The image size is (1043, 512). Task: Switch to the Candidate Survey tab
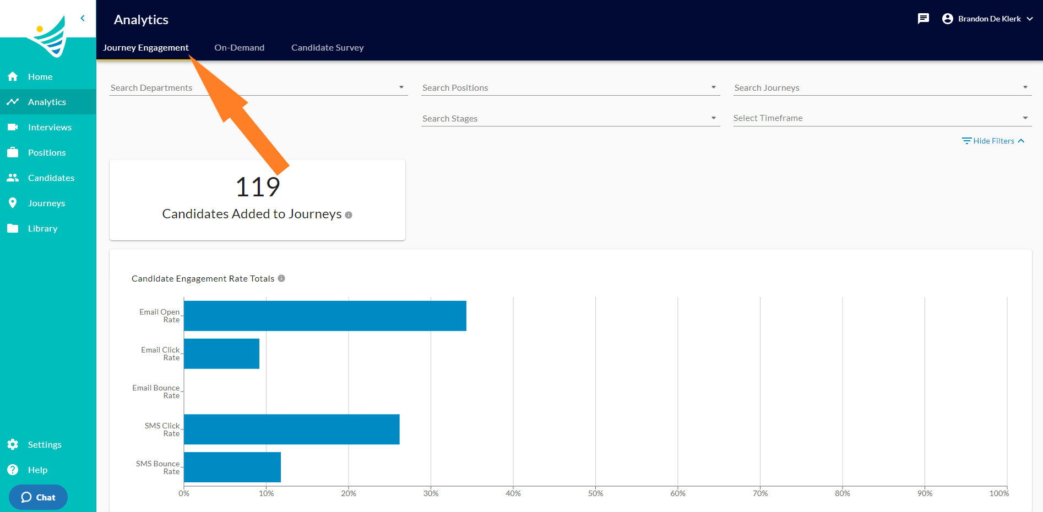coord(328,47)
